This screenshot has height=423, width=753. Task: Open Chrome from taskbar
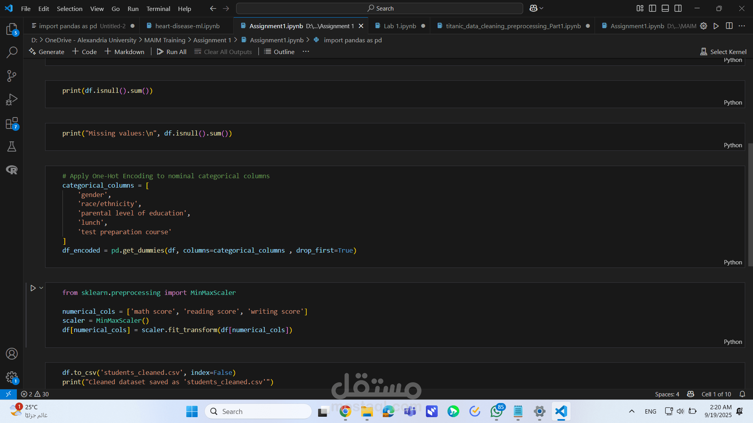pos(345,411)
